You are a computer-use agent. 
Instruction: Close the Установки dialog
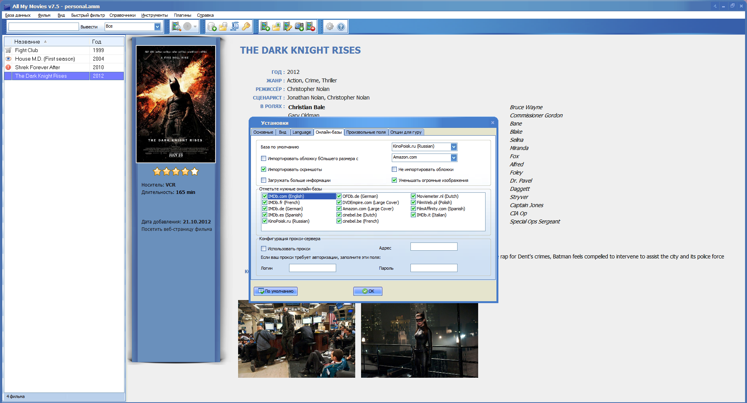coord(493,123)
